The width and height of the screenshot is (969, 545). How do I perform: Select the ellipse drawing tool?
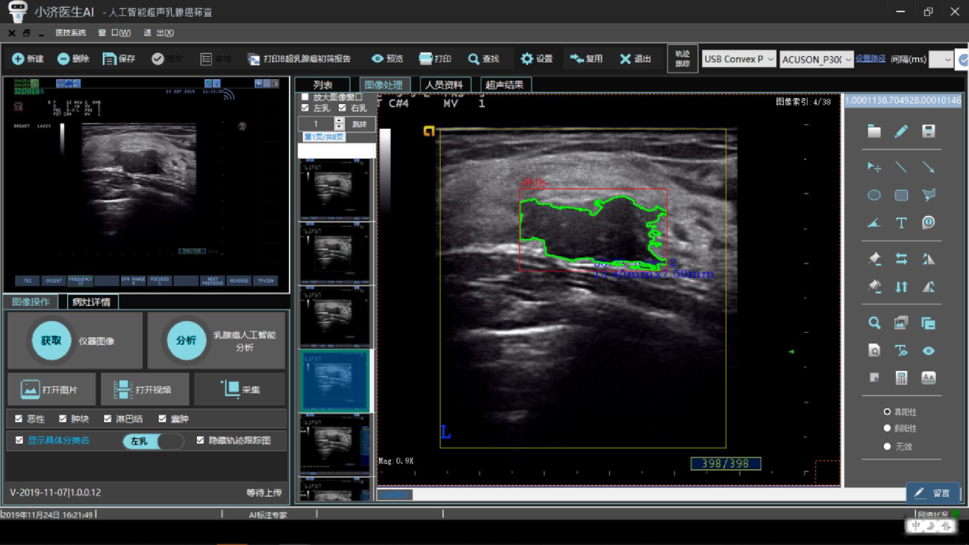874,195
